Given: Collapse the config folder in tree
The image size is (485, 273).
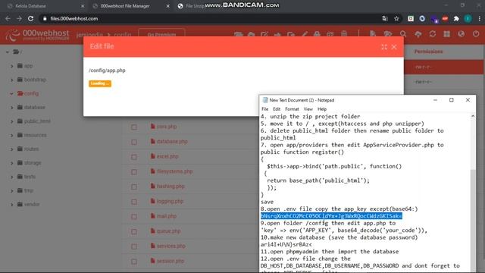Looking at the screenshot, I should click(x=12, y=93).
